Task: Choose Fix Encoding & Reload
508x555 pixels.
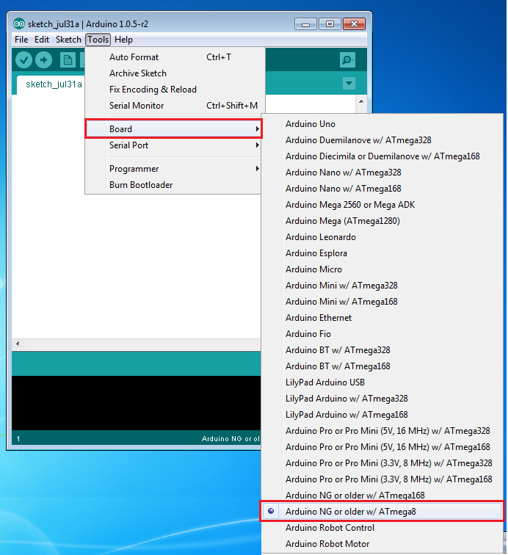Action: coord(175,90)
